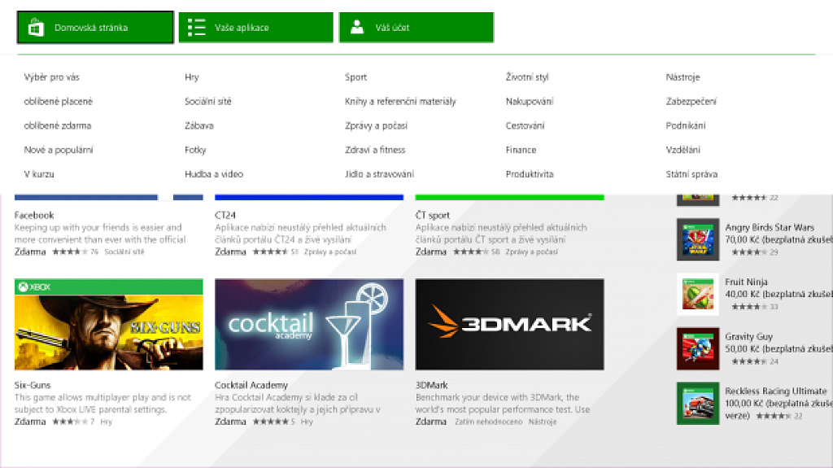833x468 pixels.
Task: Click the Gravity Guy title text
Action: point(749,337)
